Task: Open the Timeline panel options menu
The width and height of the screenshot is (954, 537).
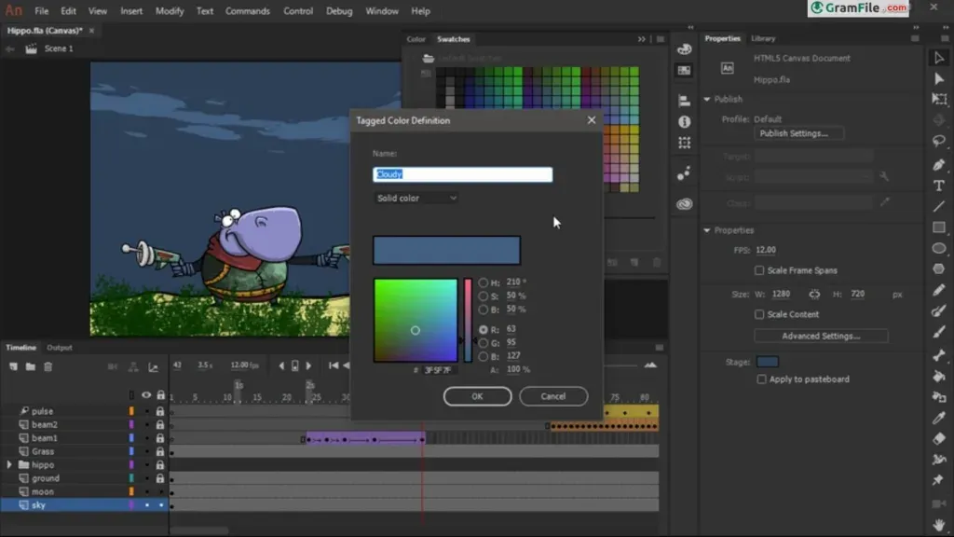Action: pos(660,348)
